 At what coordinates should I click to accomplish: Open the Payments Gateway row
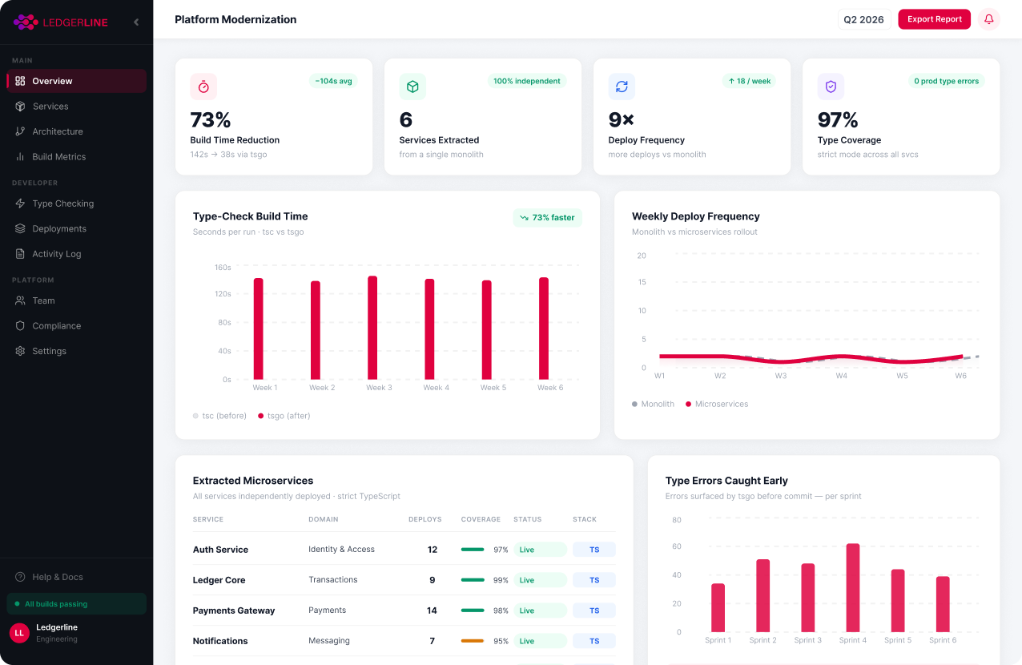[x=404, y=611]
